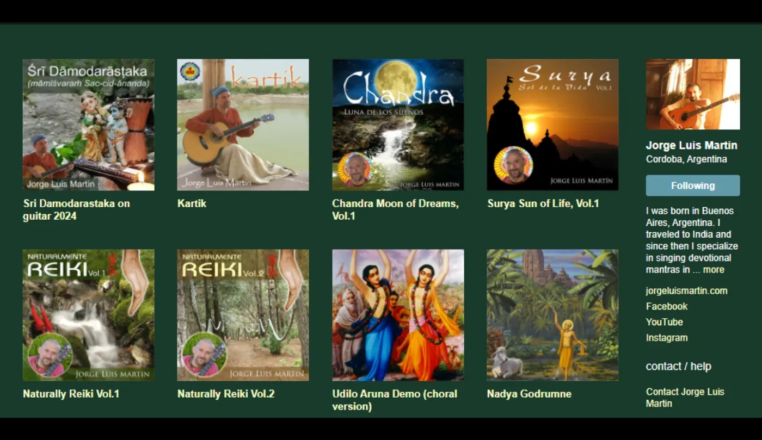Open the Sri Damodarastaka album cover

pos(88,125)
